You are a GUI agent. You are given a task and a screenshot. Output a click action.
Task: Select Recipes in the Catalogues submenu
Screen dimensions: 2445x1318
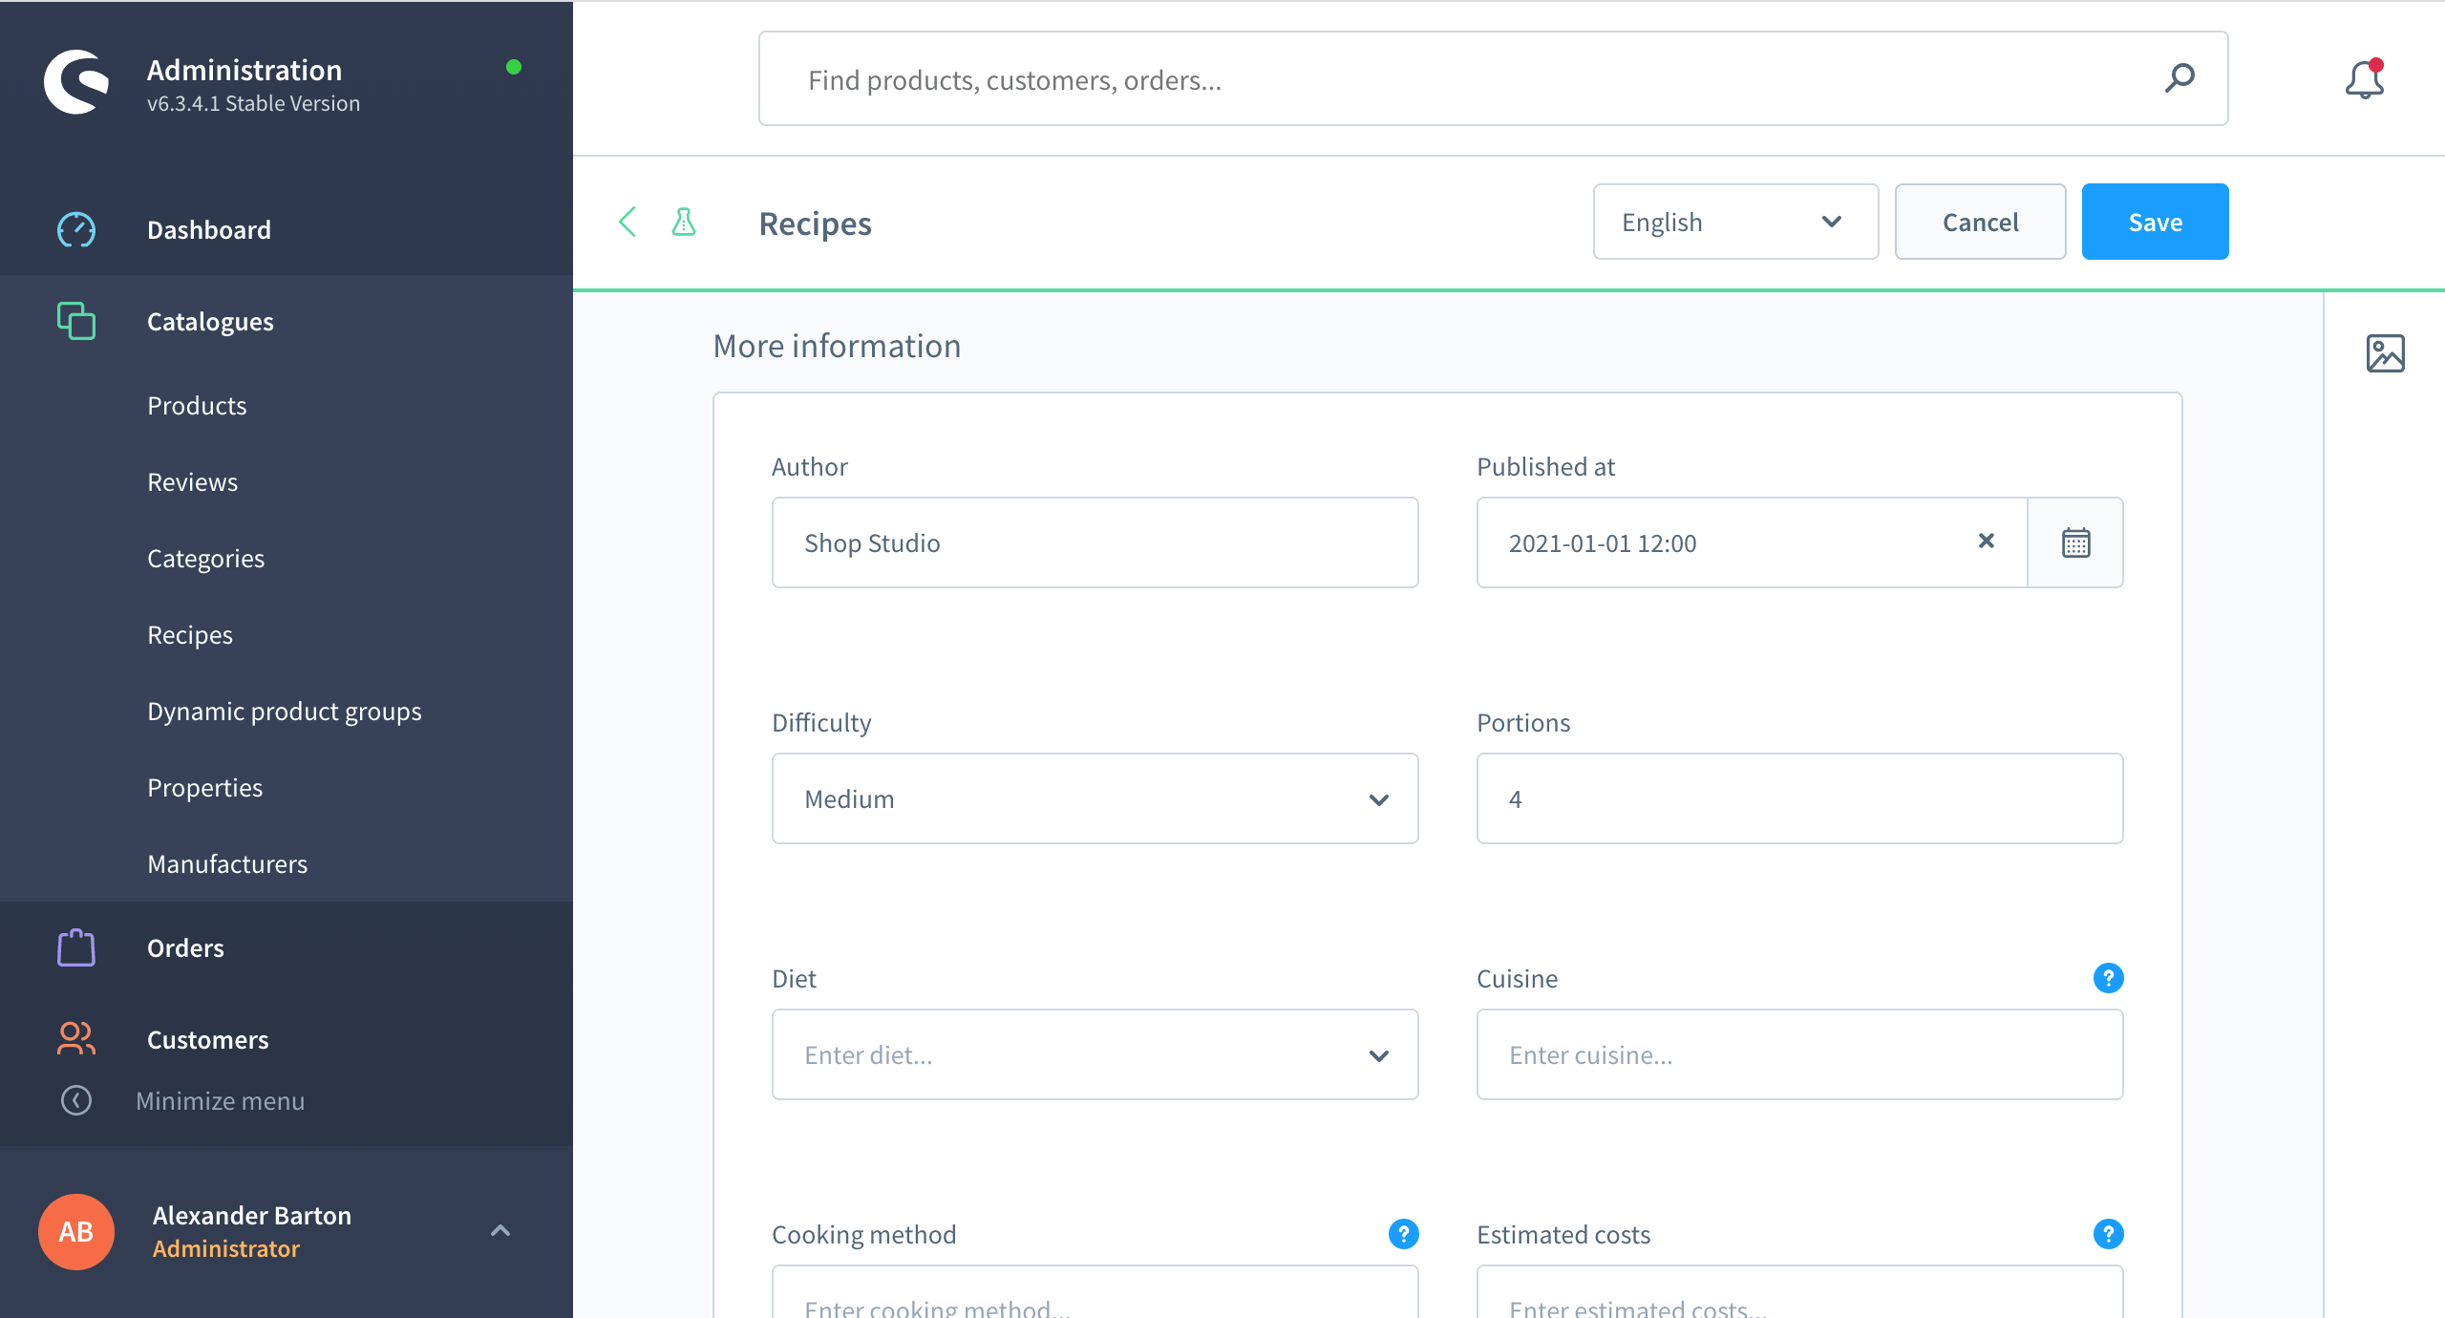(x=190, y=634)
